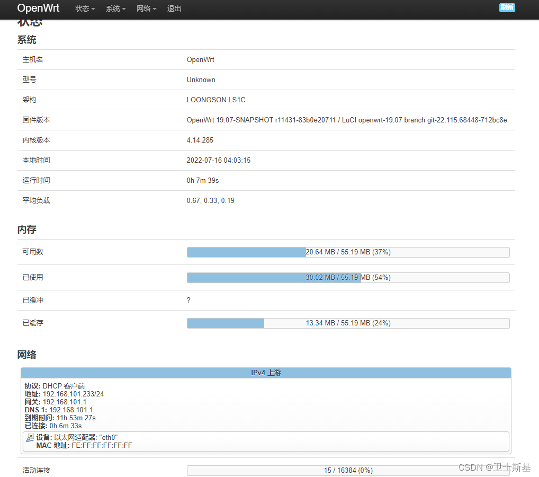This screenshot has height=477, width=539.
Task: Click the 设备 以太网适配器 eth0 text
Action: click(x=77, y=437)
